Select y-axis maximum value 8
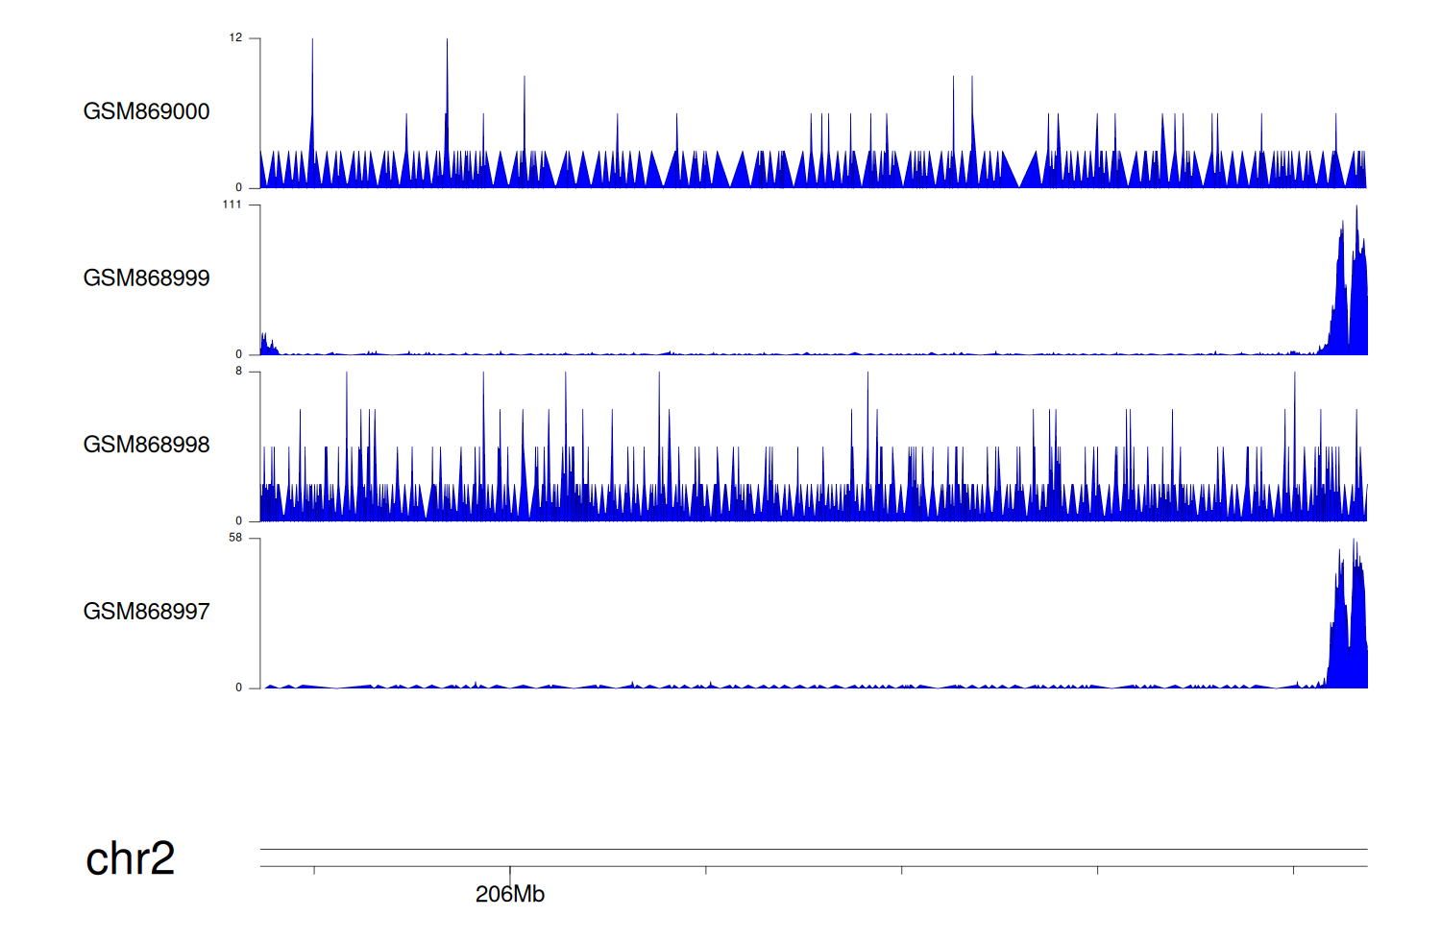1441x941 pixels. [x=238, y=372]
